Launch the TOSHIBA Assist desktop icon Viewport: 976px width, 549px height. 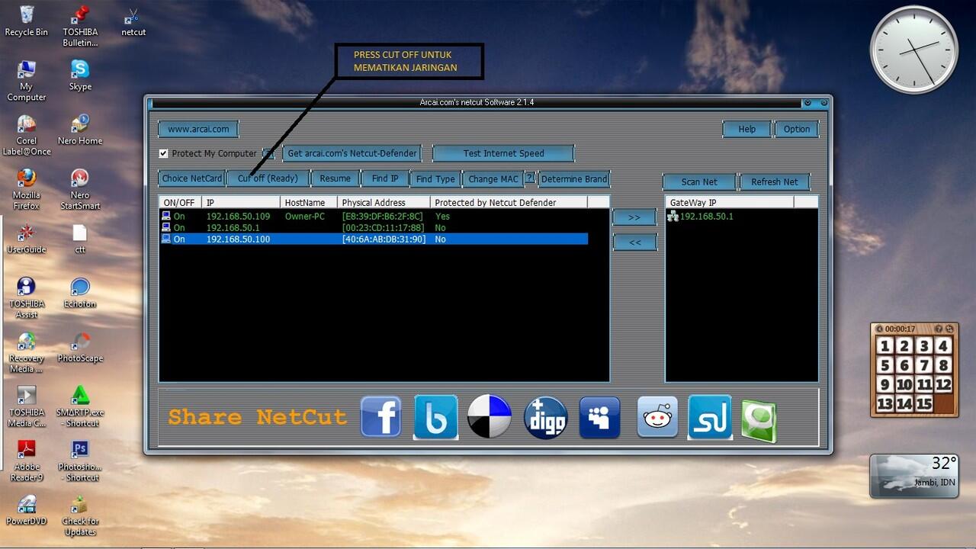coord(27,297)
